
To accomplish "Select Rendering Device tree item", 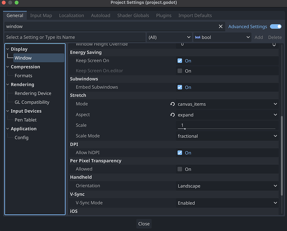I will 33,93.
